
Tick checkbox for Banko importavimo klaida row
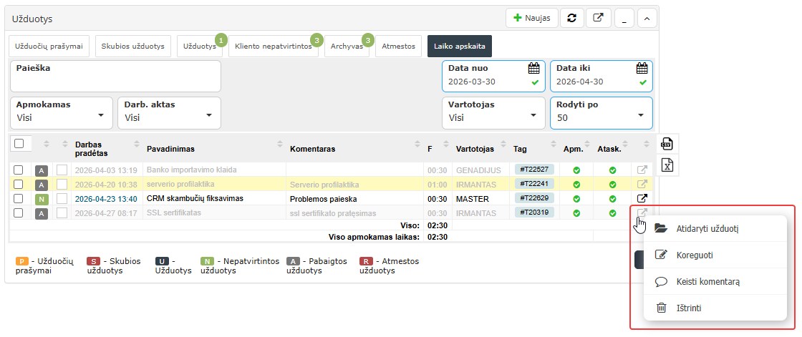tap(18, 170)
